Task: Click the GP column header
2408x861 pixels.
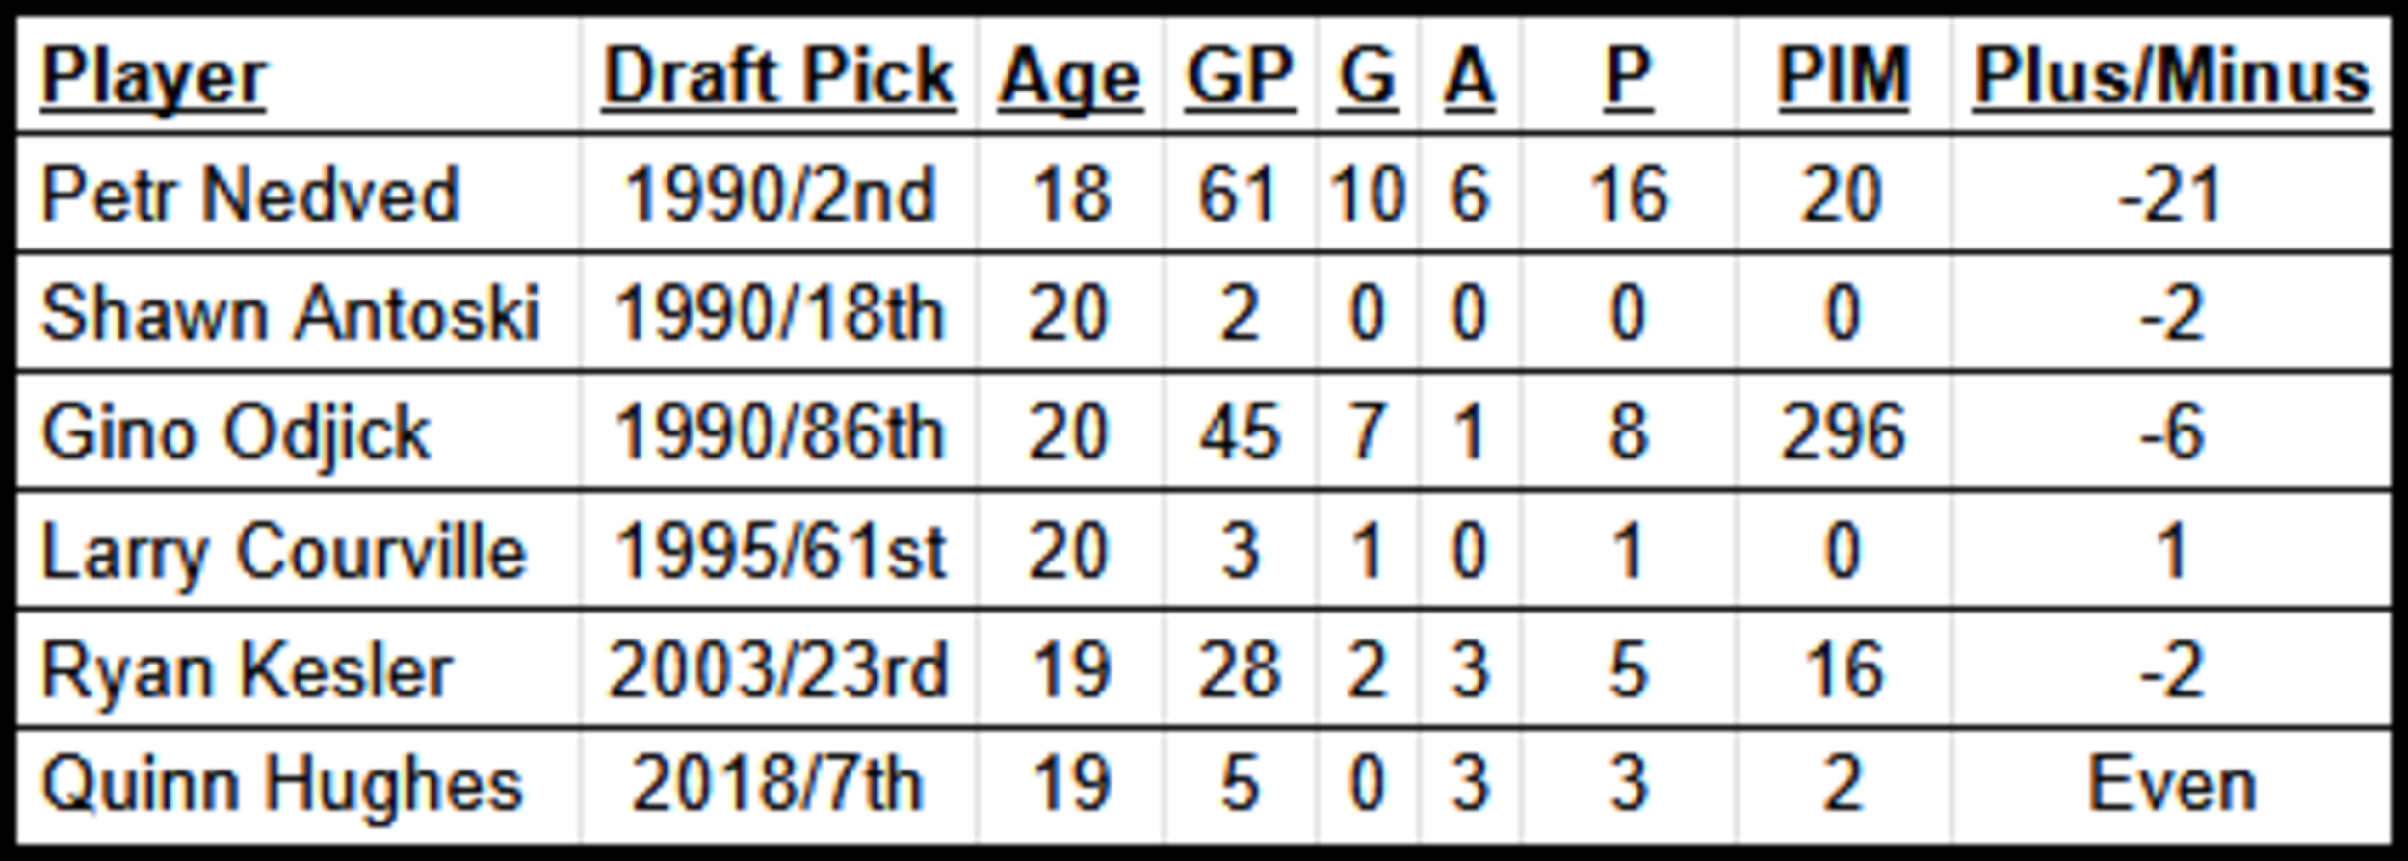Action: [1240, 77]
